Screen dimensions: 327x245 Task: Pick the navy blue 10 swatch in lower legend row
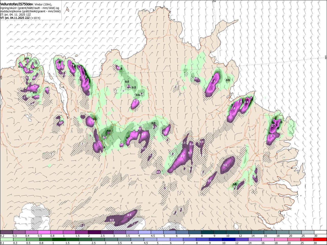[229, 239]
